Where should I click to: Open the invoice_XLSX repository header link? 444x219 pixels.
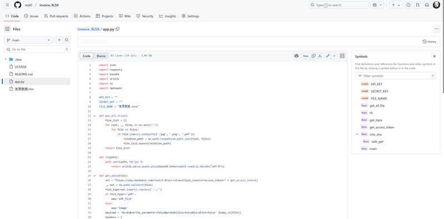pyautogui.click(x=49, y=5)
